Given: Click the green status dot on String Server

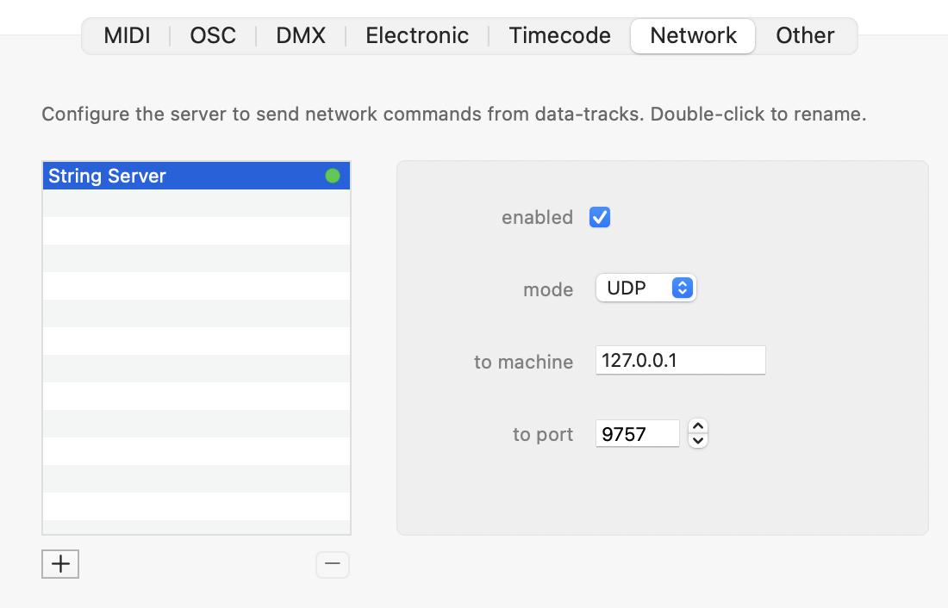Looking at the screenshot, I should pos(333,176).
